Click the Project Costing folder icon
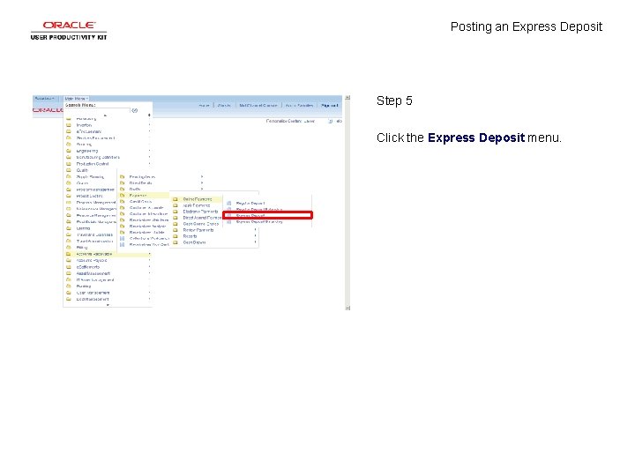635x476 pixels. [x=69, y=196]
